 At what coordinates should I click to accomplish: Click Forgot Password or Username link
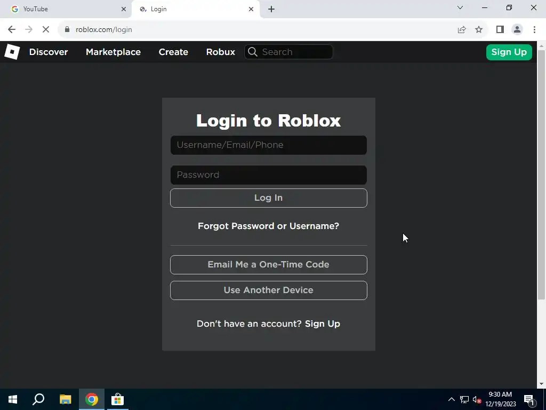[x=269, y=226]
